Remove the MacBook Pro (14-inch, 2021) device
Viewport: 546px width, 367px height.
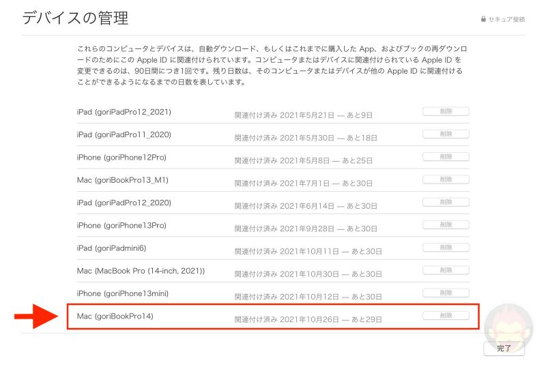point(446,270)
